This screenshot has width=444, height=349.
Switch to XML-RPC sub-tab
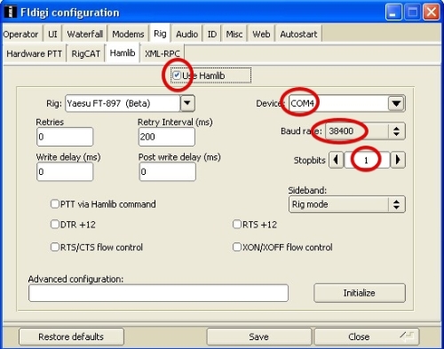(x=163, y=53)
